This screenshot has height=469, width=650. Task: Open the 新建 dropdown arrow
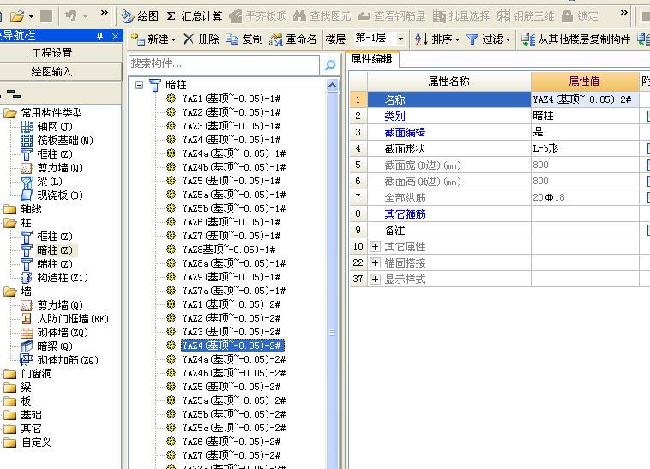pyautogui.click(x=174, y=39)
